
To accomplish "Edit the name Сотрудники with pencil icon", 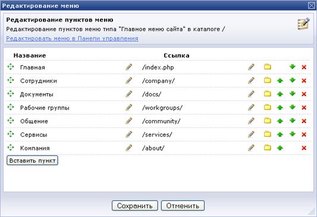I will 129,80.
